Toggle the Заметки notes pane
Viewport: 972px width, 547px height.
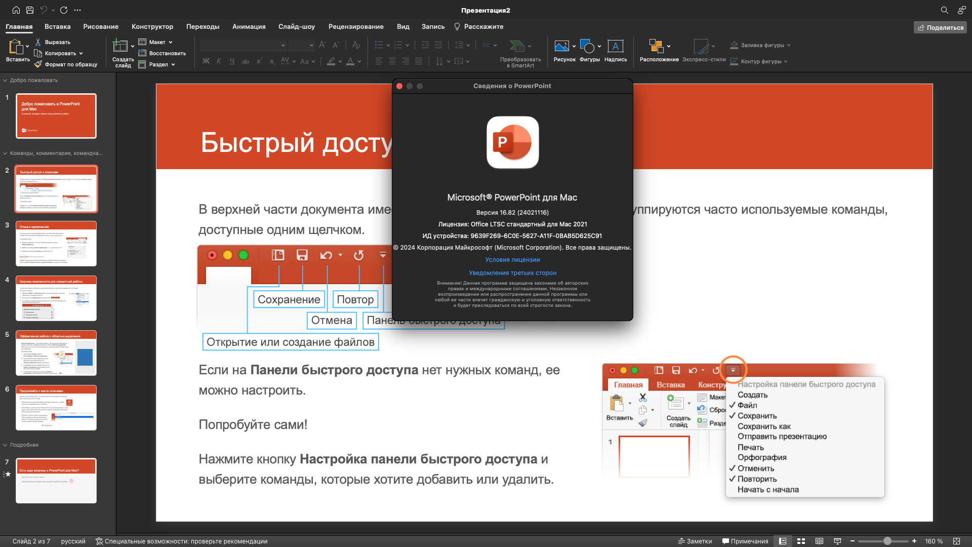pyautogui.click(x=695, y=541)
